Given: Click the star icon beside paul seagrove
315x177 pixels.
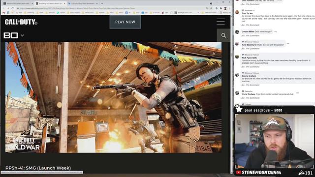Looking at the screenshot, I should tap(239, 109).
